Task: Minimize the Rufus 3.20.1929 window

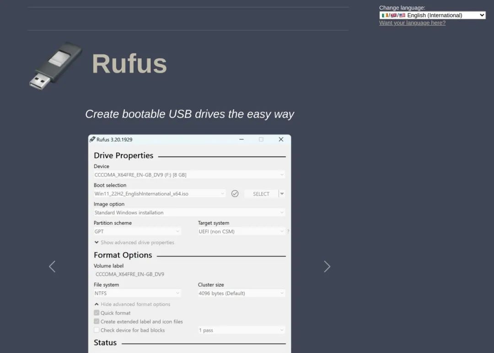Action: [242, 140]
